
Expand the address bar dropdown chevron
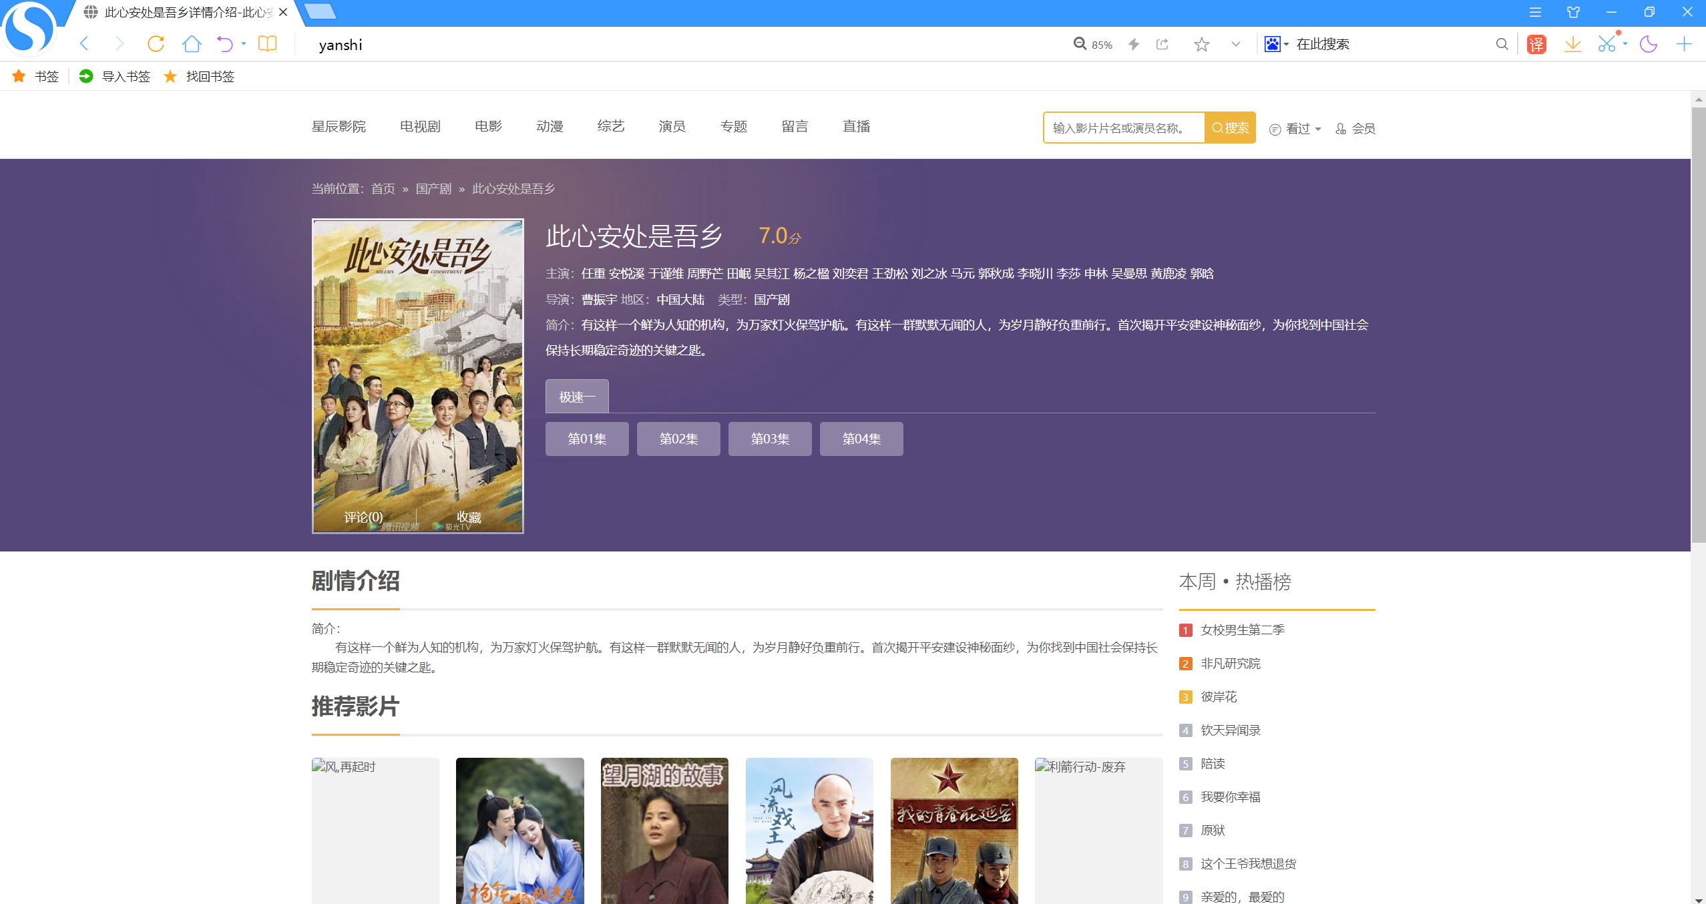click(x=1235, y=44)
